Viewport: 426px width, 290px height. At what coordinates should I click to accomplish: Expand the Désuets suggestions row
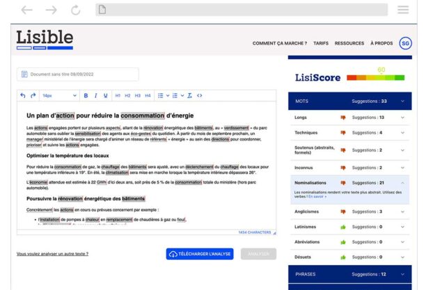tap(350, 257)
